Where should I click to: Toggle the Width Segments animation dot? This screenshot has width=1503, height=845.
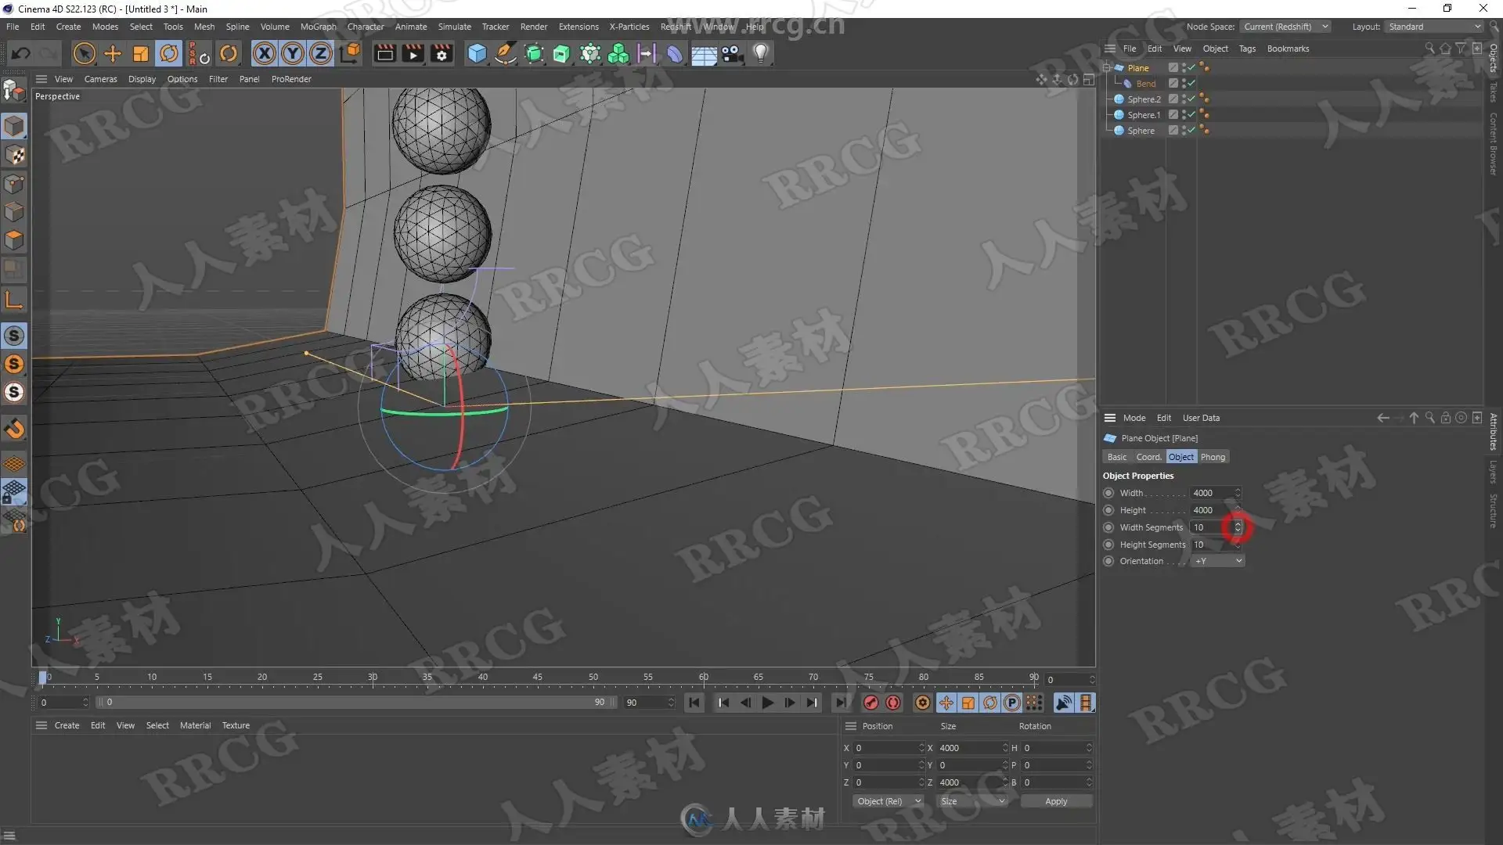pos(1108,527)
